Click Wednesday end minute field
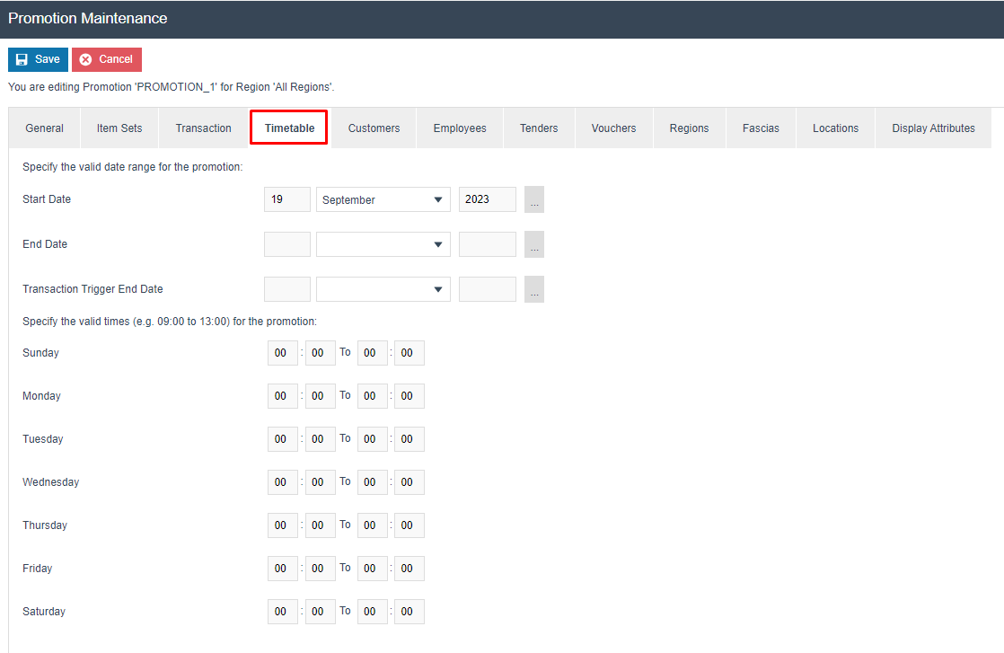 (x=409, y=482)
